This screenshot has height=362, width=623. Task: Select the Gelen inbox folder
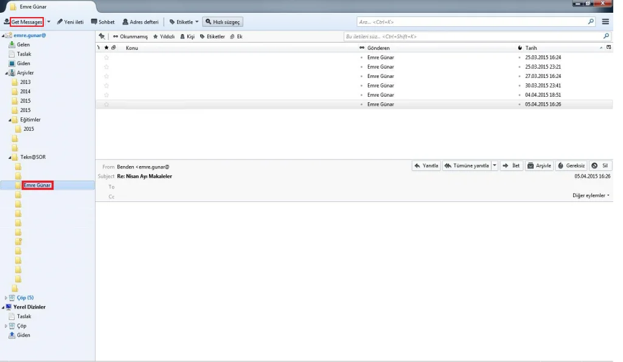click(x=23, y=45)
